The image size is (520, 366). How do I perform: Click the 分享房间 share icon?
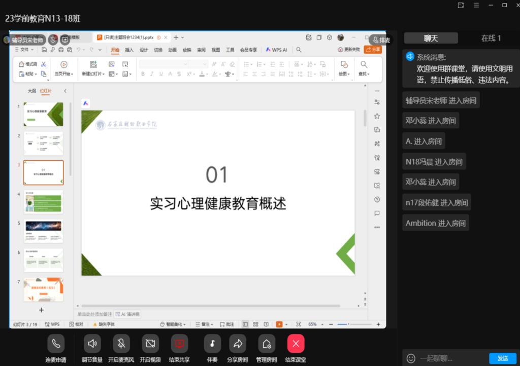(237, 344)
